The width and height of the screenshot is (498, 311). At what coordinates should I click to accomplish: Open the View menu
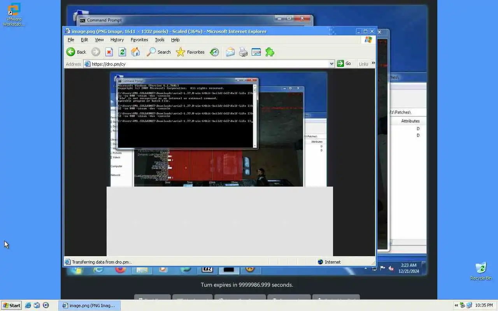click(x=99, y=40)
